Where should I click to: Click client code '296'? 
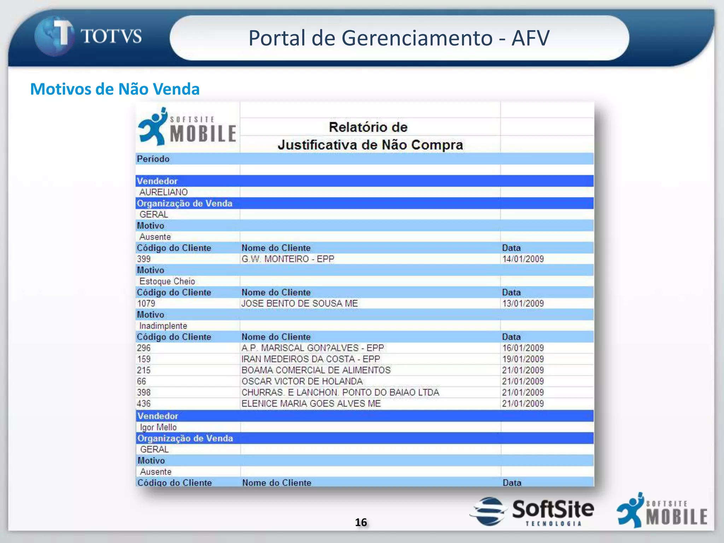coord(144,348)
